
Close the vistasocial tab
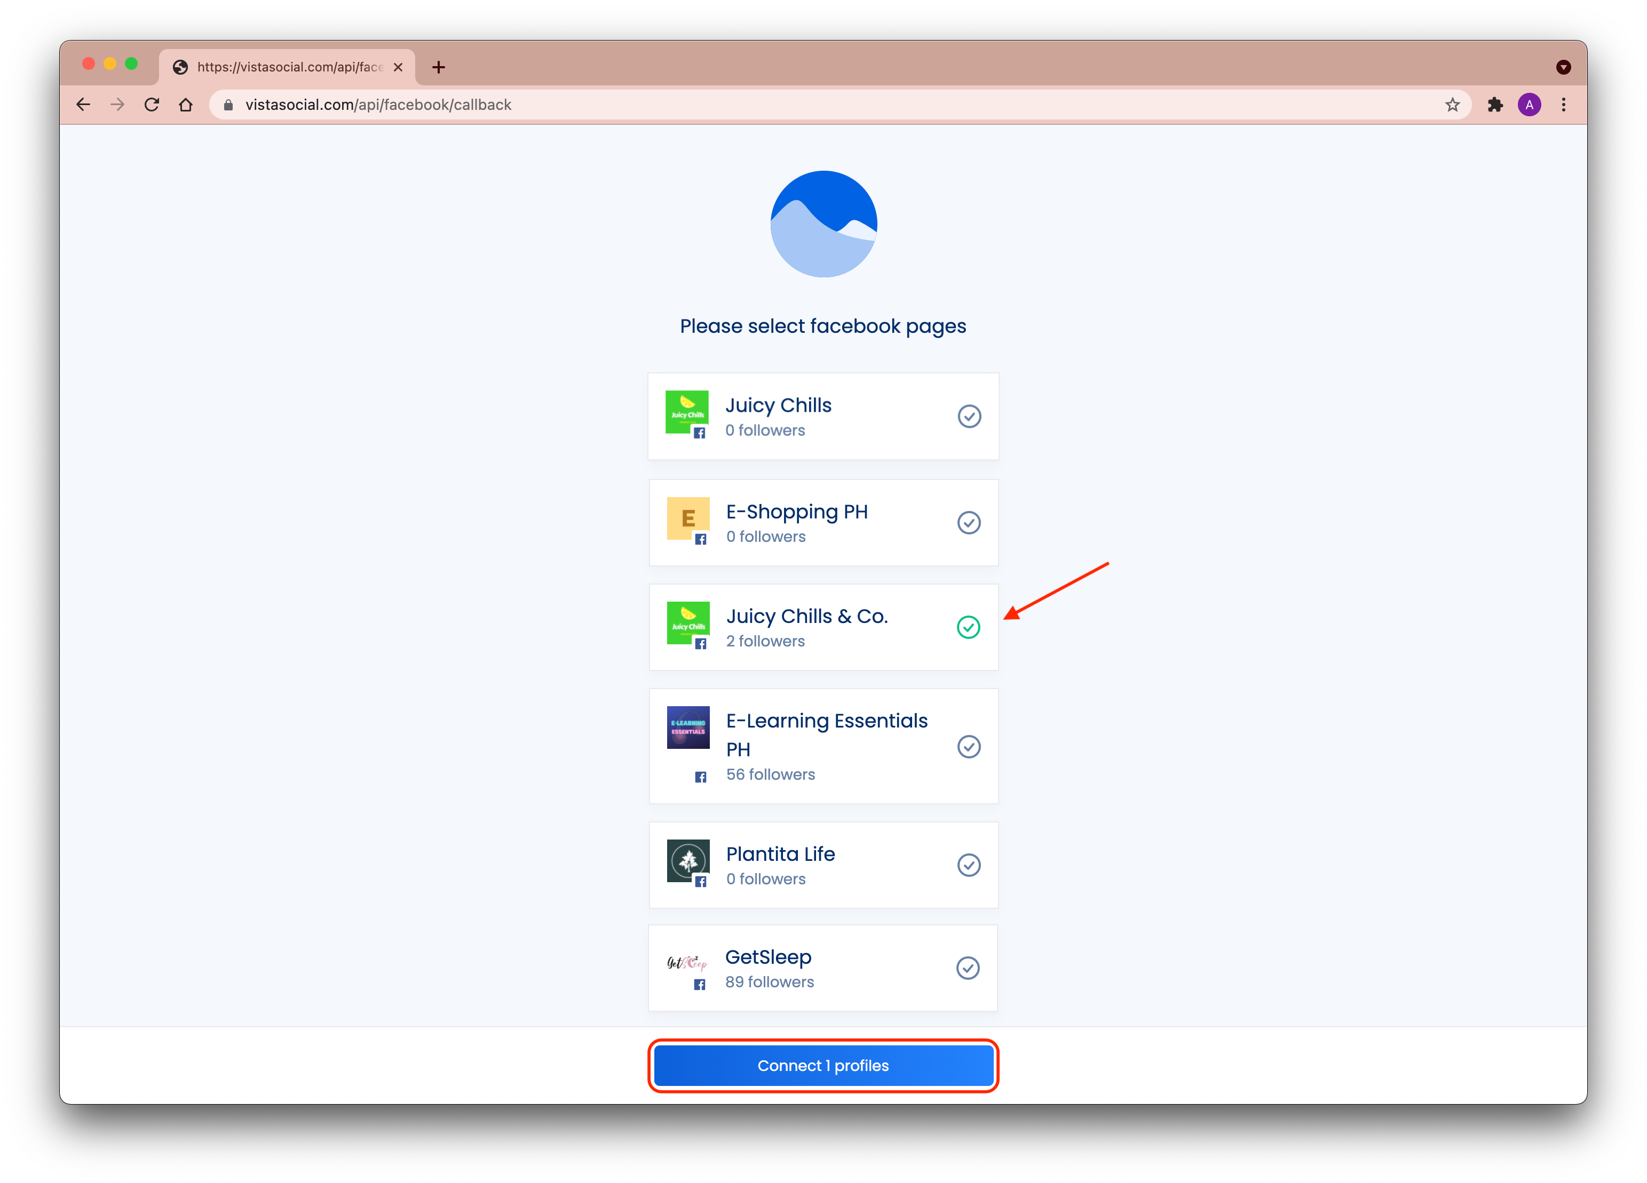tap(398, 67)
